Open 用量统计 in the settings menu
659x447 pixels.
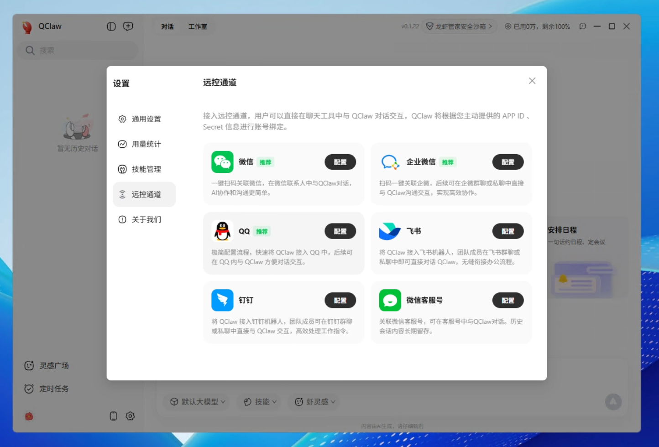[144, 144]
